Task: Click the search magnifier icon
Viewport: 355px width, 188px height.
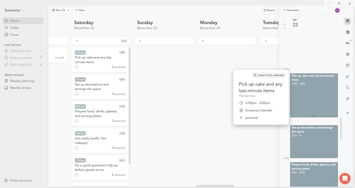Action: (x=347, y=88)
